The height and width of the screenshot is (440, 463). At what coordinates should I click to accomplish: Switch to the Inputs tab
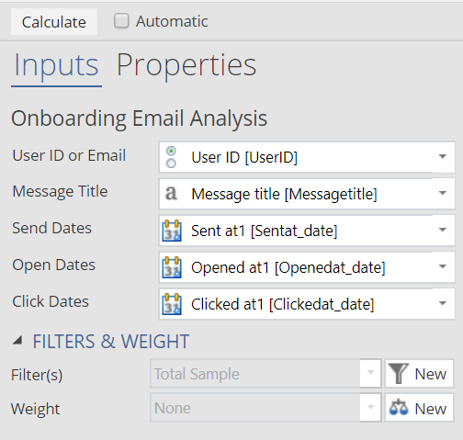[56, 65]
